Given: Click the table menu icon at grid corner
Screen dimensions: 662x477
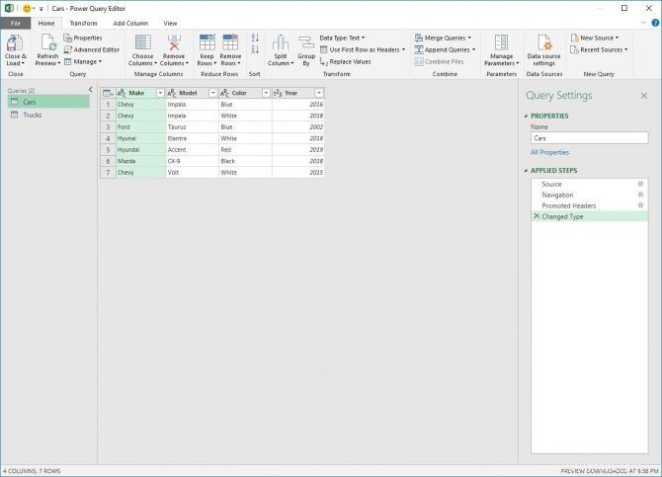Looking at the screenshot, I should [108, 93].
